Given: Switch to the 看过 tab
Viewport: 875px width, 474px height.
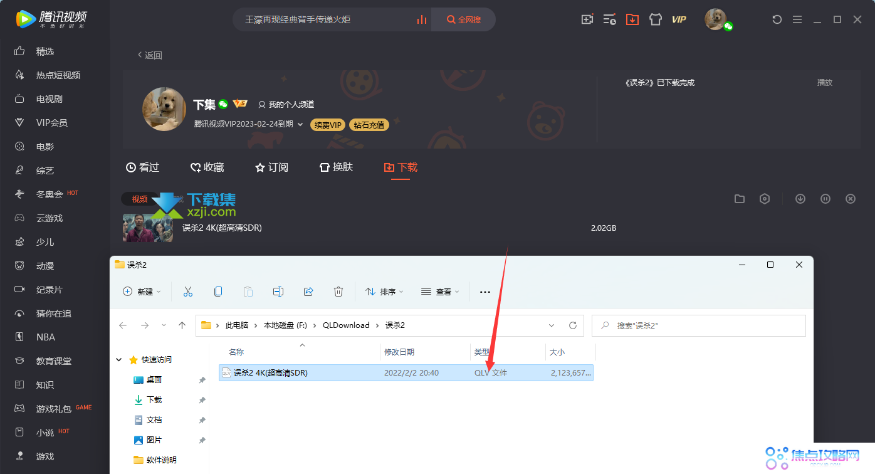Looking at the screenshot, I should coord(142,167).
